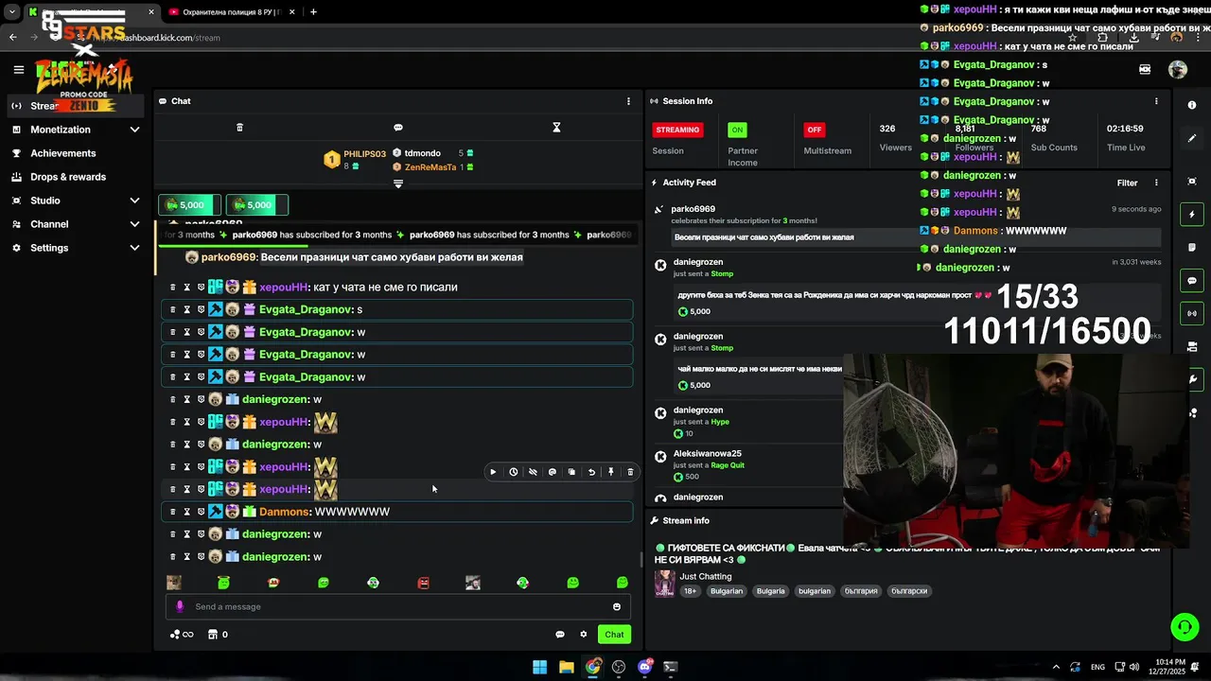1211x681 pixels.
Task: Clear chat with the trash icon below Chat title
Action: click(239, 127)
